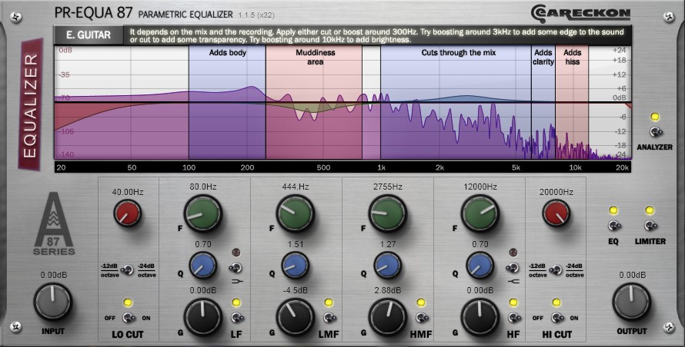Click the Eareckon logo
Viewport: 685px width, 347px height.
click(x=580, y=13)
